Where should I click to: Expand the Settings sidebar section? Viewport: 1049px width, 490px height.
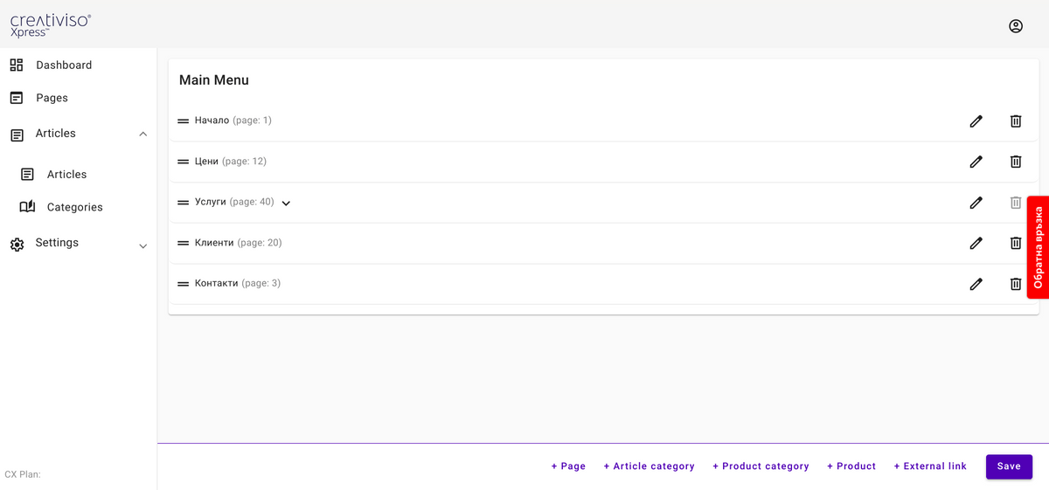[x=142, y=246]
